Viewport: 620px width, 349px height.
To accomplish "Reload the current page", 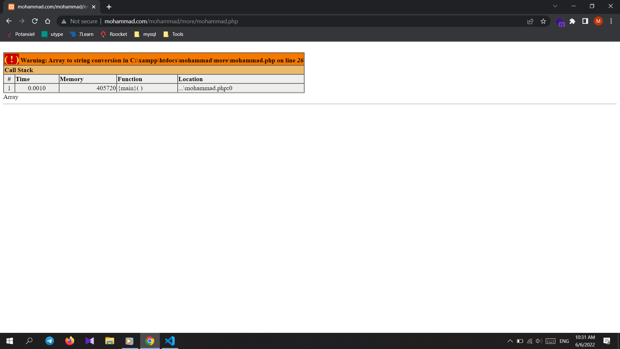I will pyautogui.click(x=35, y=21).
